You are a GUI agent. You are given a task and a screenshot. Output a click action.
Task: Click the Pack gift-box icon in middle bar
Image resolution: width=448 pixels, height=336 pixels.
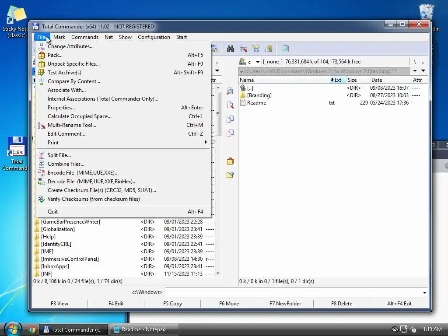pos(230,161)
